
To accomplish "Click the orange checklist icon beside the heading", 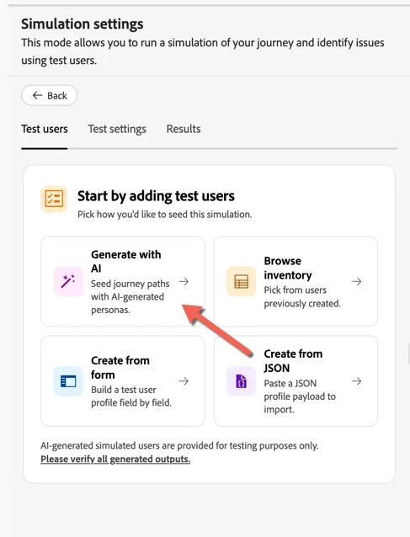I will 54,199.
